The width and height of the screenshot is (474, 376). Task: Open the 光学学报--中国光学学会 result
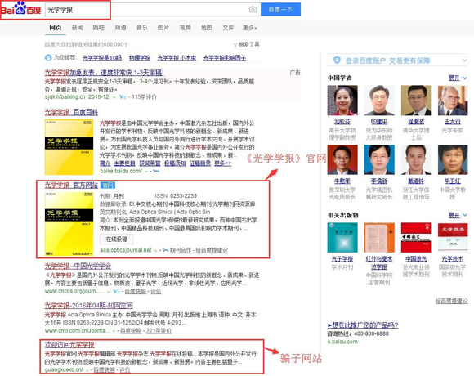78,266
